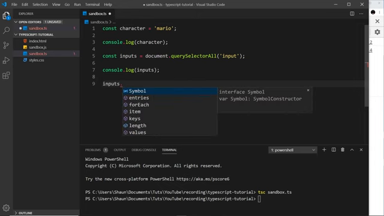Viewport: 384px width, 216px height.
Task: Open the Explorer view in activity bar
Action: (6, 16)
